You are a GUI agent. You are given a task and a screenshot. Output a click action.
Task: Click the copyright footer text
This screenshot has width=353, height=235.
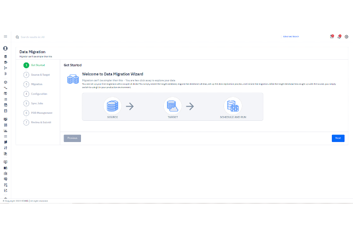click(25, 201)
